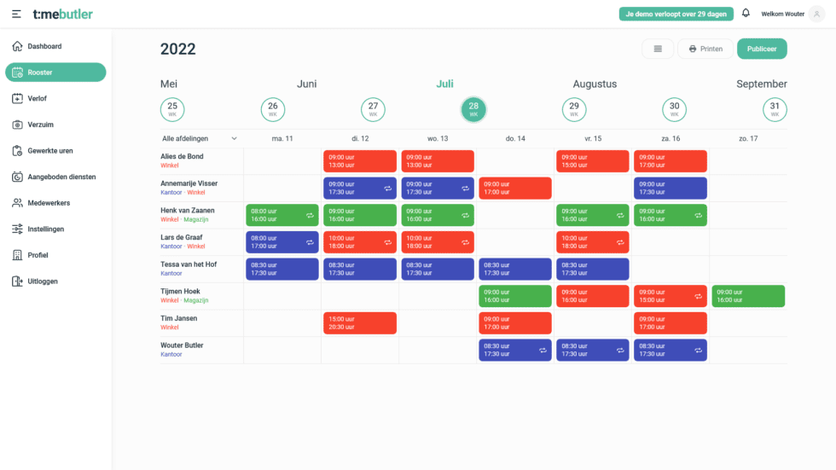Open Tim Jansen's 15:00 shift on Tuesday

pyautogui.click(x=359, y=323)
